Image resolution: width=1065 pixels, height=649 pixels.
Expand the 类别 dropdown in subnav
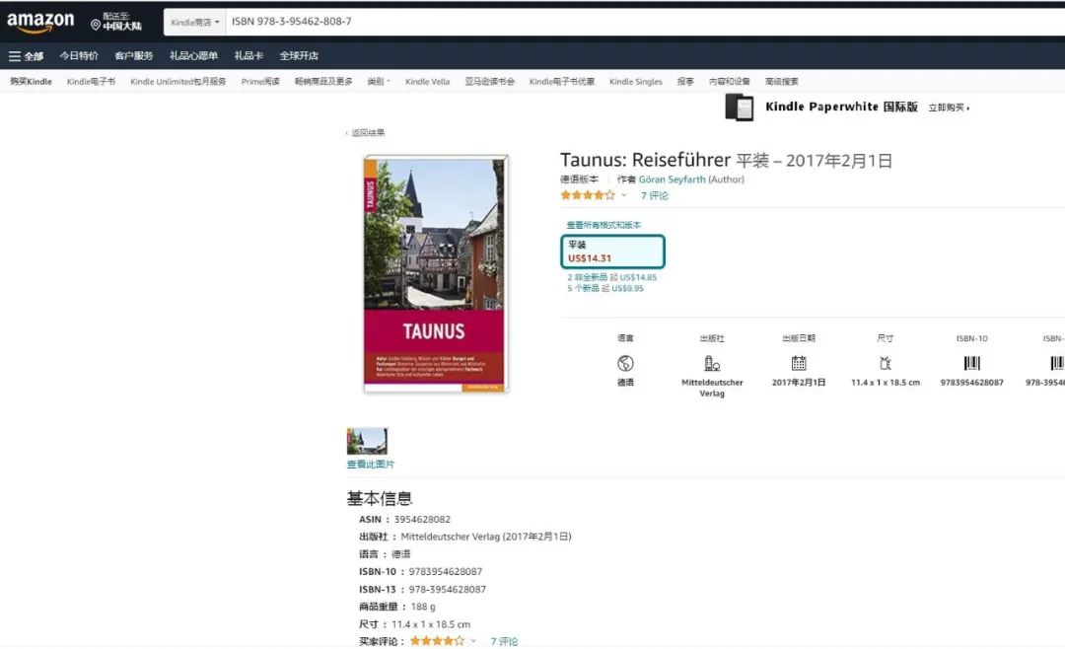(379, 82)
